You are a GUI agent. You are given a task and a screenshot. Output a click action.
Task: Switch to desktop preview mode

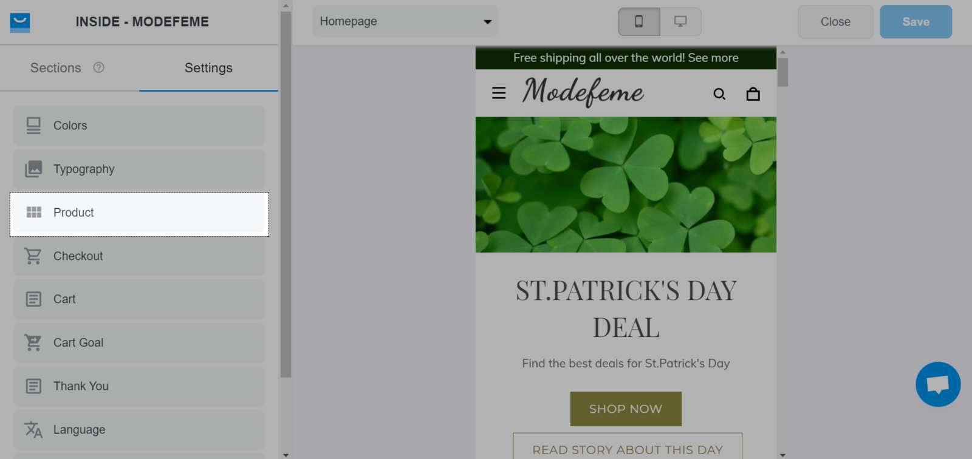pyautogui.click(x=680, y=22)
